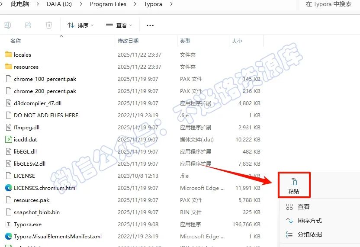Expand chevron after Typora breadcrumb
The width and height of the screenshot is (360, 247).
point(171,4)
